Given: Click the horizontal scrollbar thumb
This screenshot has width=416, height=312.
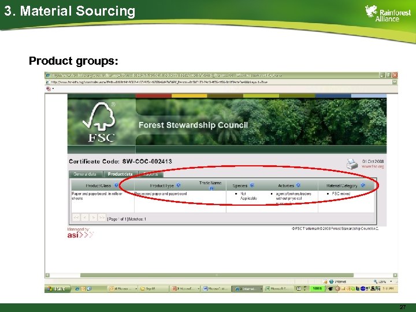Looking at the screenshot, I should pyautogui.click(x=217, y=275).
